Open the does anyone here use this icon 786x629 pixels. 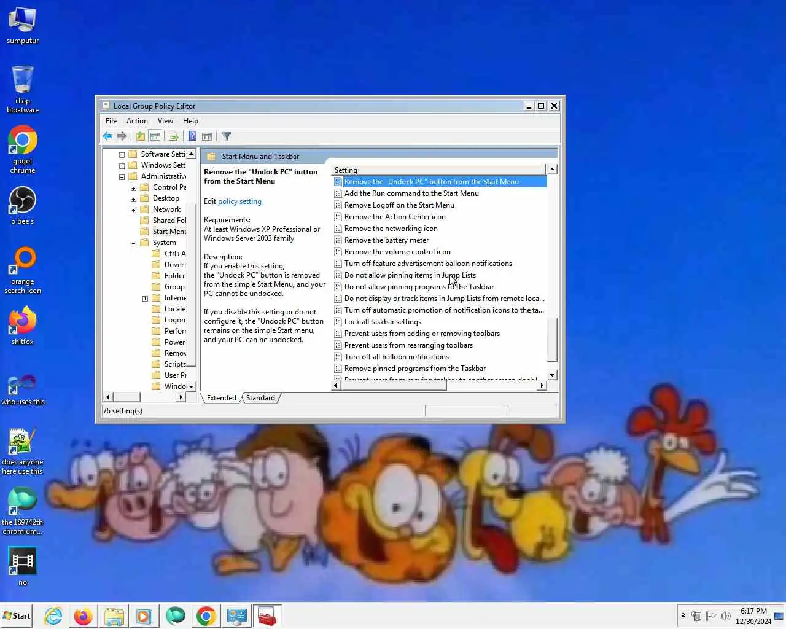click(x=23, y=451)
